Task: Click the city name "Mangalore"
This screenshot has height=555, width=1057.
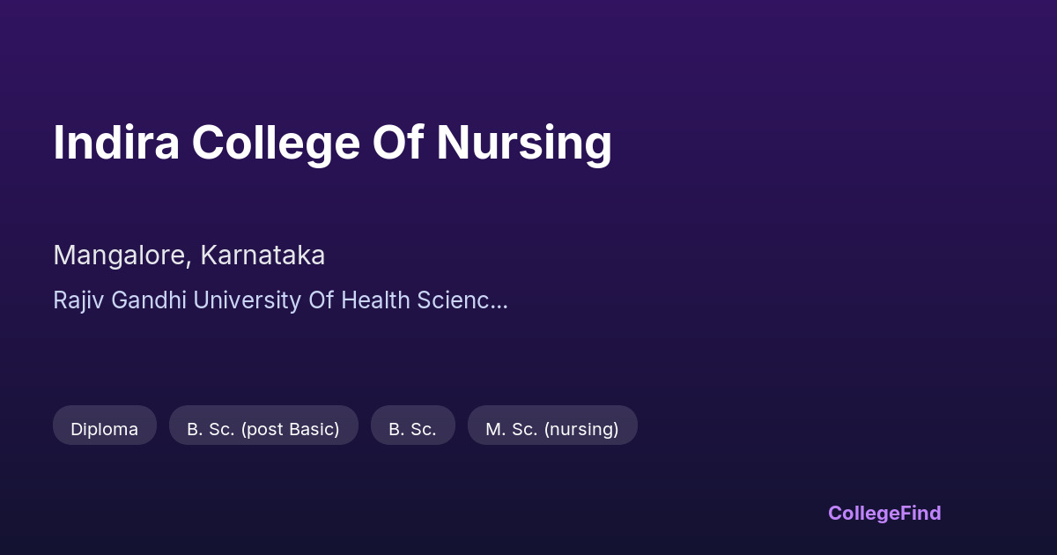Action: [120, 255]
